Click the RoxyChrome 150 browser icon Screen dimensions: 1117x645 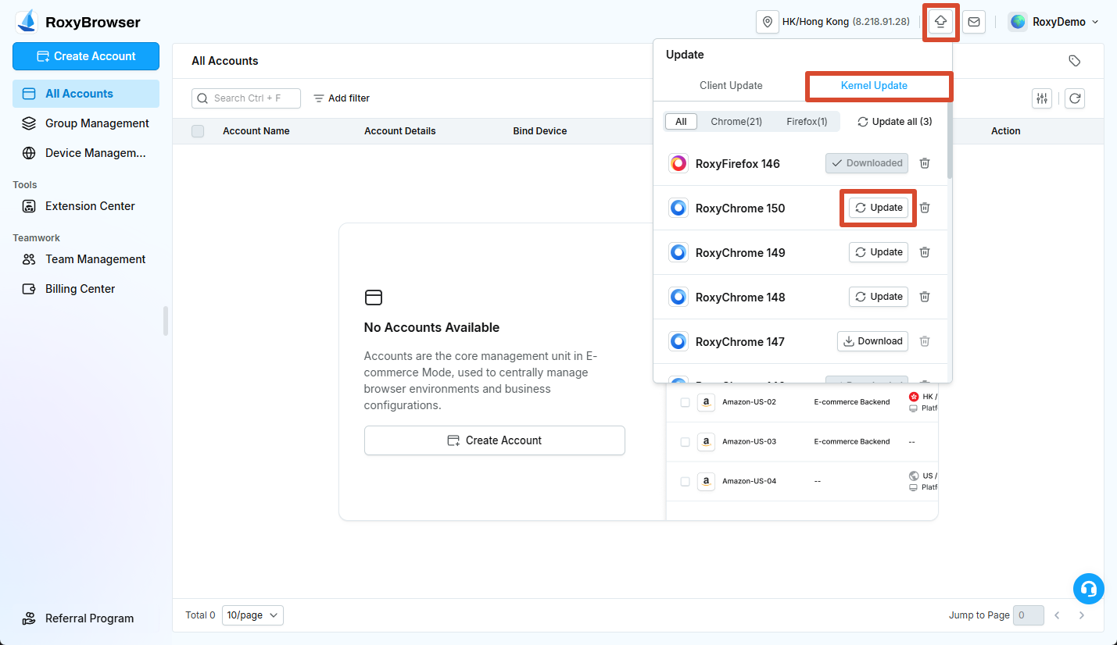point(678,208)
